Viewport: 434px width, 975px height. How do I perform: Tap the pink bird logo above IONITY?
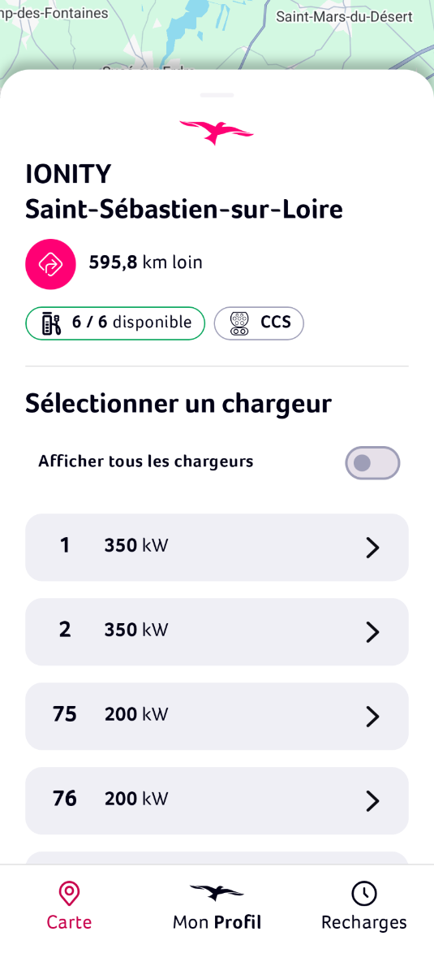(x=217, y=132)
